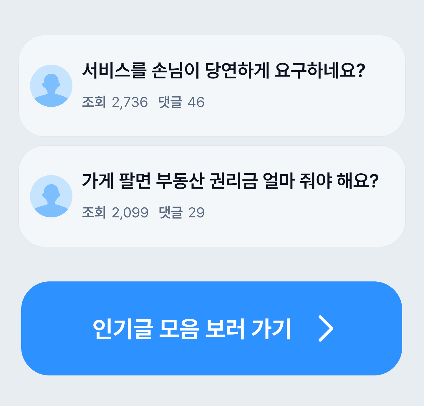
Task: Select the number 29 beside 댓글
Action: [x=196, y=213]
